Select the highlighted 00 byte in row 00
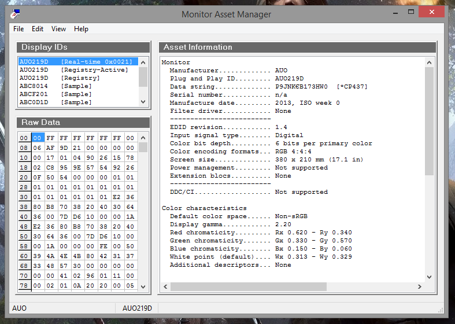Image resolution: width=455 pixels, height=324 pixels. point(38,138)
